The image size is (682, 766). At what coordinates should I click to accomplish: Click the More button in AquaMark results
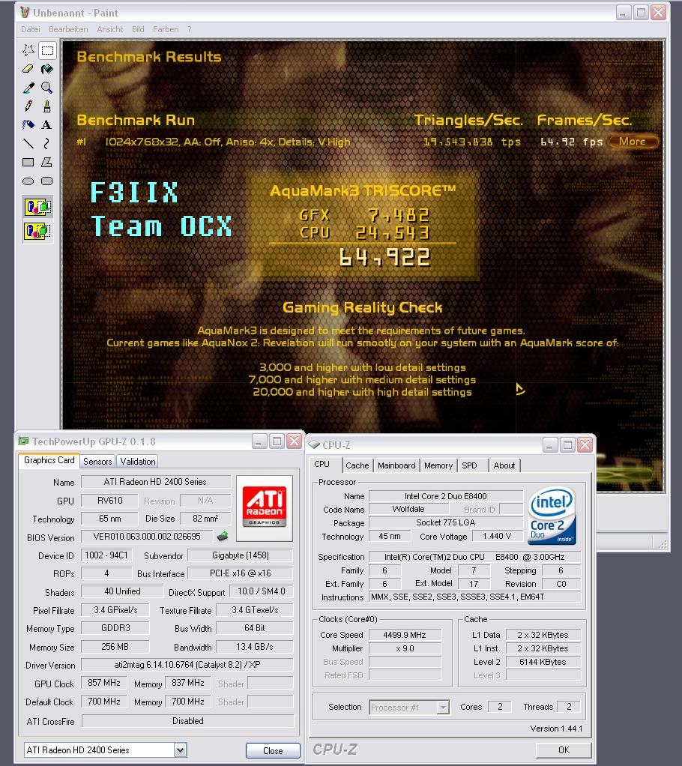coord(633,142)
